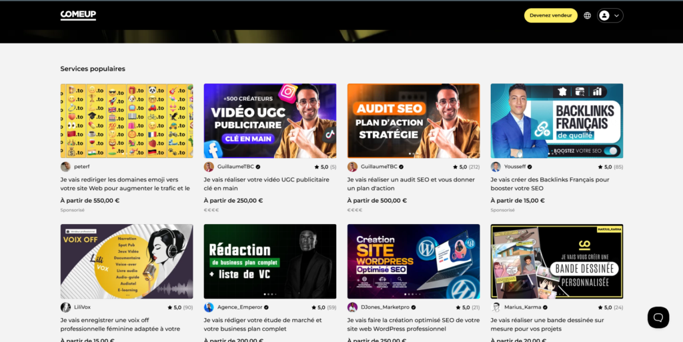Click price 'À partir de 550,00 €'
683x342 pixels.
90,201
